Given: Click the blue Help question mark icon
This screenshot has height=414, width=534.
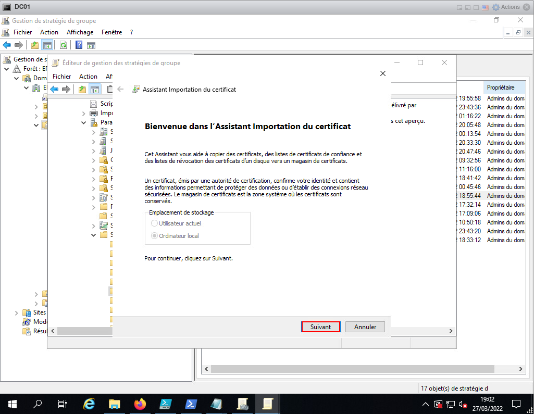Looking at the screenshot, I should [79, 45].
